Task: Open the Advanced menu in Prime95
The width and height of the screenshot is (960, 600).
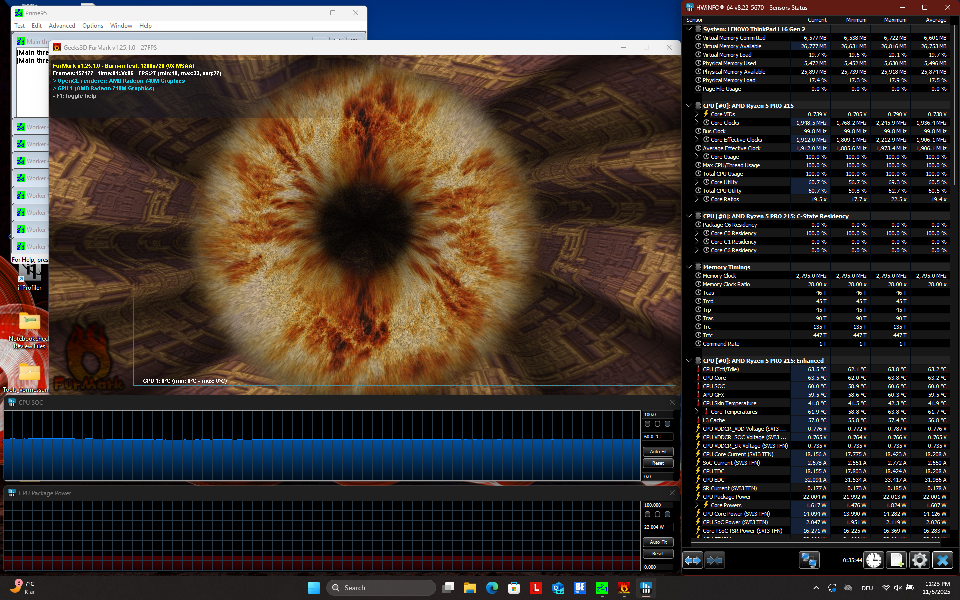Action: click(62, 26)
